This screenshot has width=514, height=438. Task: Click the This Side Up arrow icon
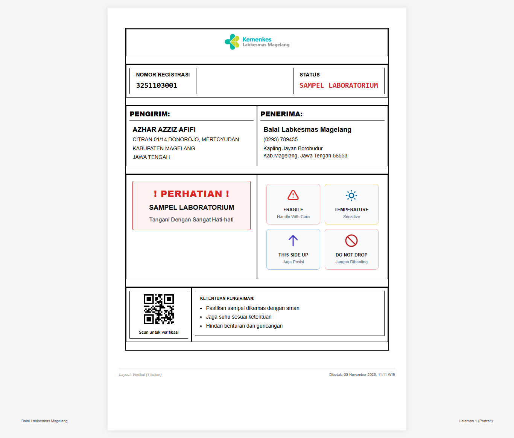(293, 240)
